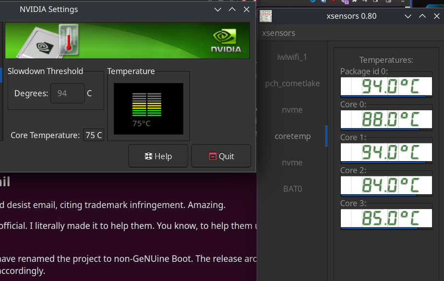Click the 'Core Temperature:' label
This screenshot has height=281, width=444.
click(45, 135)
